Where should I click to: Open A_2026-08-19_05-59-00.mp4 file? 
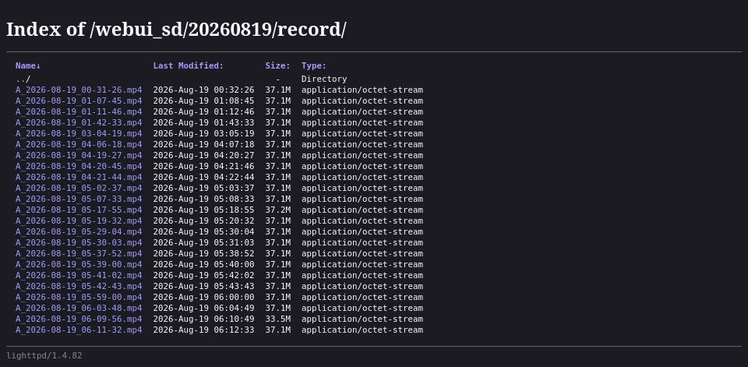click(79, 298)
